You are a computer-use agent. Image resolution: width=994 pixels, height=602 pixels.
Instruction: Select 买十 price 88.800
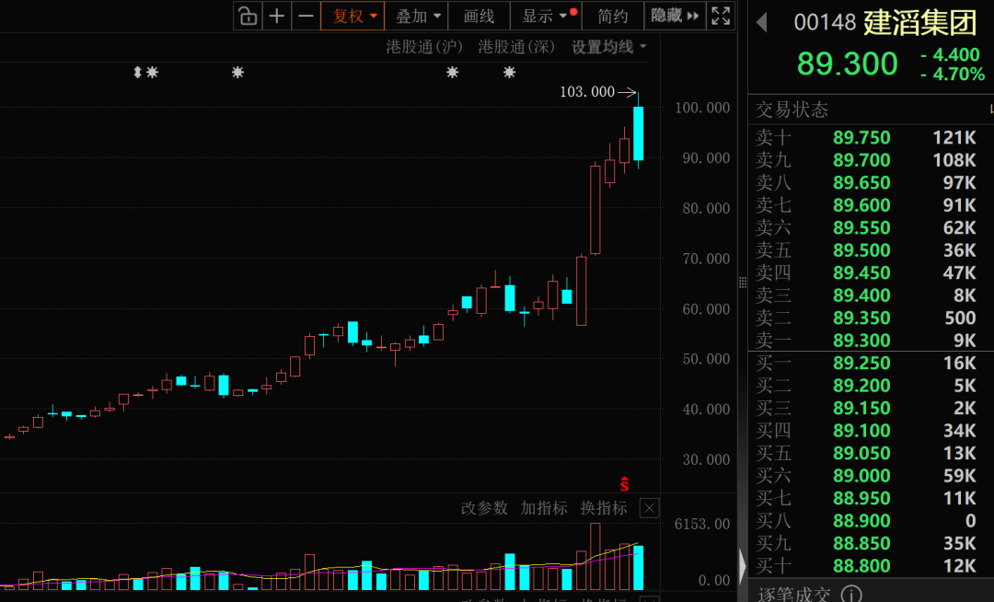pyautogui.click(x=861, y=566)
